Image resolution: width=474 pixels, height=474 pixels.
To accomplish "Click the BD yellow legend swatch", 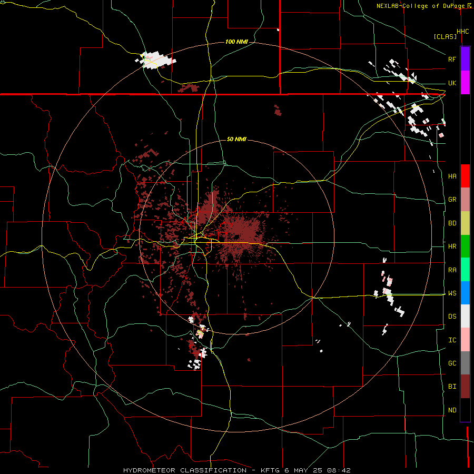I will [465, 223].
